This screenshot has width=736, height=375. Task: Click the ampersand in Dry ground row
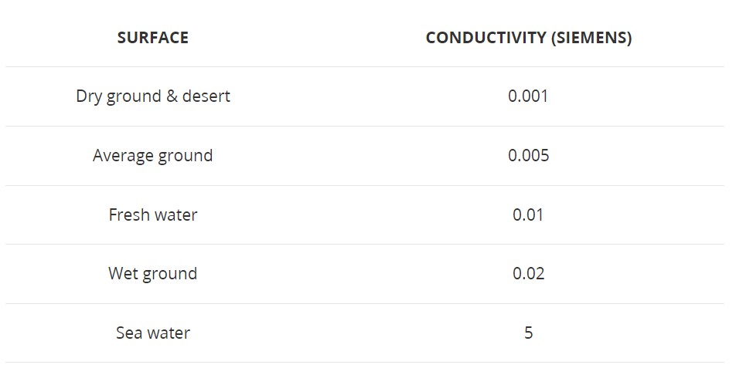click(172, 96)
